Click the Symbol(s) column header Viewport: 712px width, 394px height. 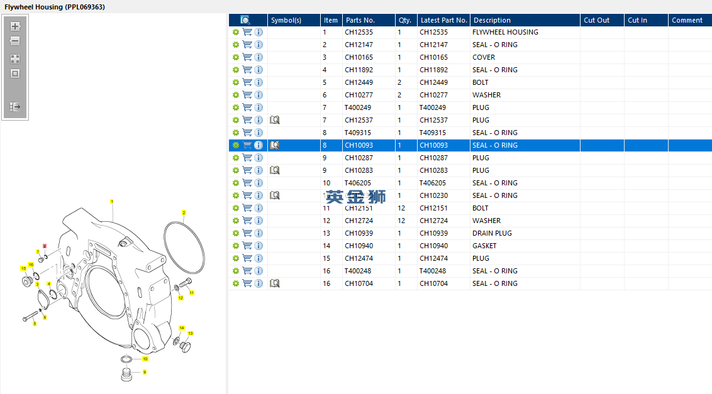294,20
